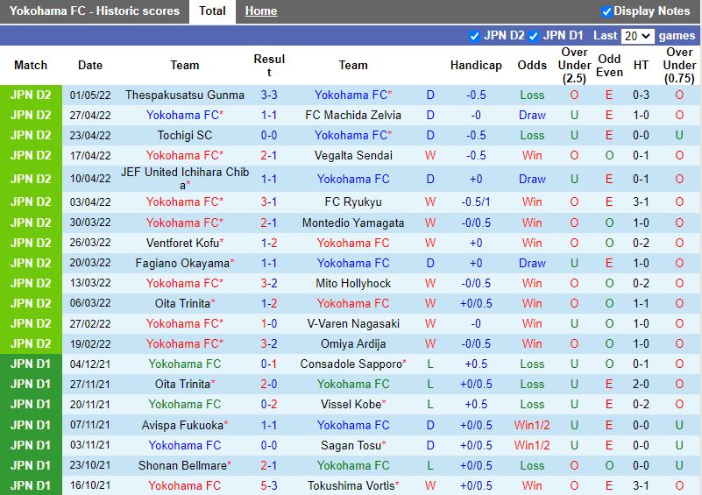702x495 pixels.
Task: Open FC Machida Zelvia team link
Action: pyautogui.click(x=353, y=115)
